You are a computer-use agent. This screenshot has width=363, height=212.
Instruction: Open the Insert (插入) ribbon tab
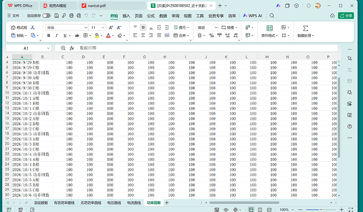(126, 16)
